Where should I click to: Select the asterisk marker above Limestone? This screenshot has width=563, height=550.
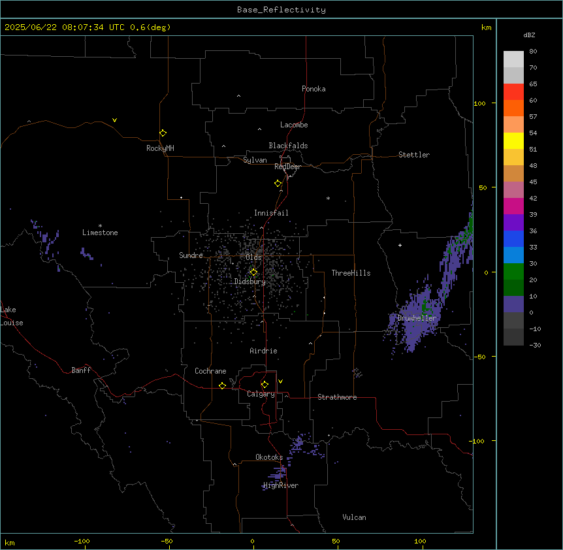click(x=100, y=226)
